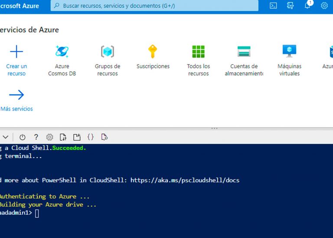Open Suscripciones key icon
The width and height of the screenshot is (333, 238).
(x=153, y=52)
